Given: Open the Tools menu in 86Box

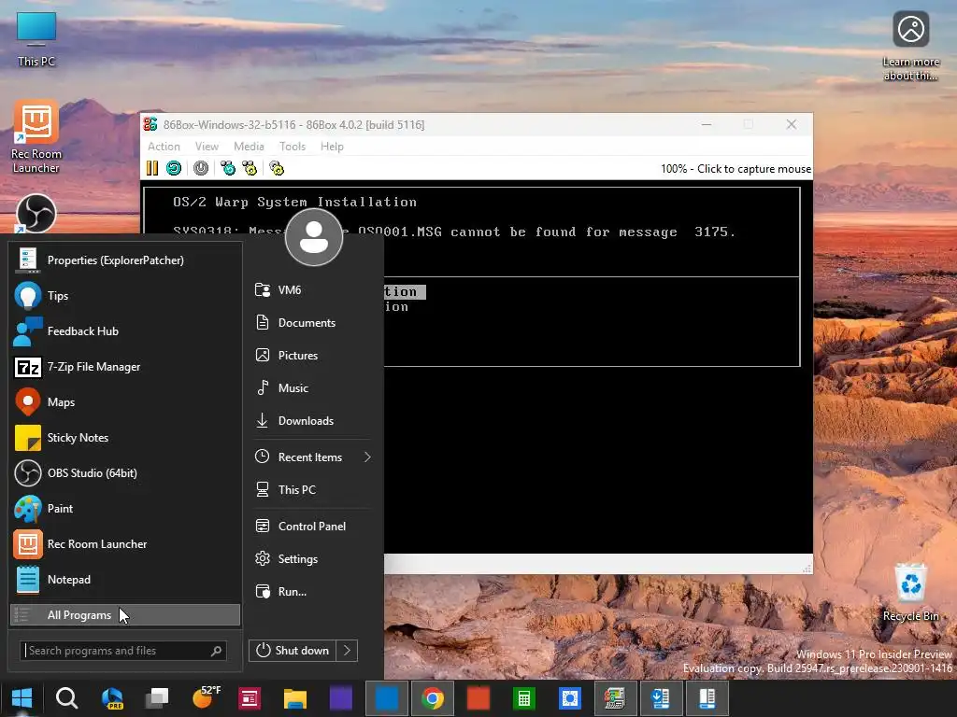Looking at the screenshot, I should pyautogui.click(x=293, y=147).
